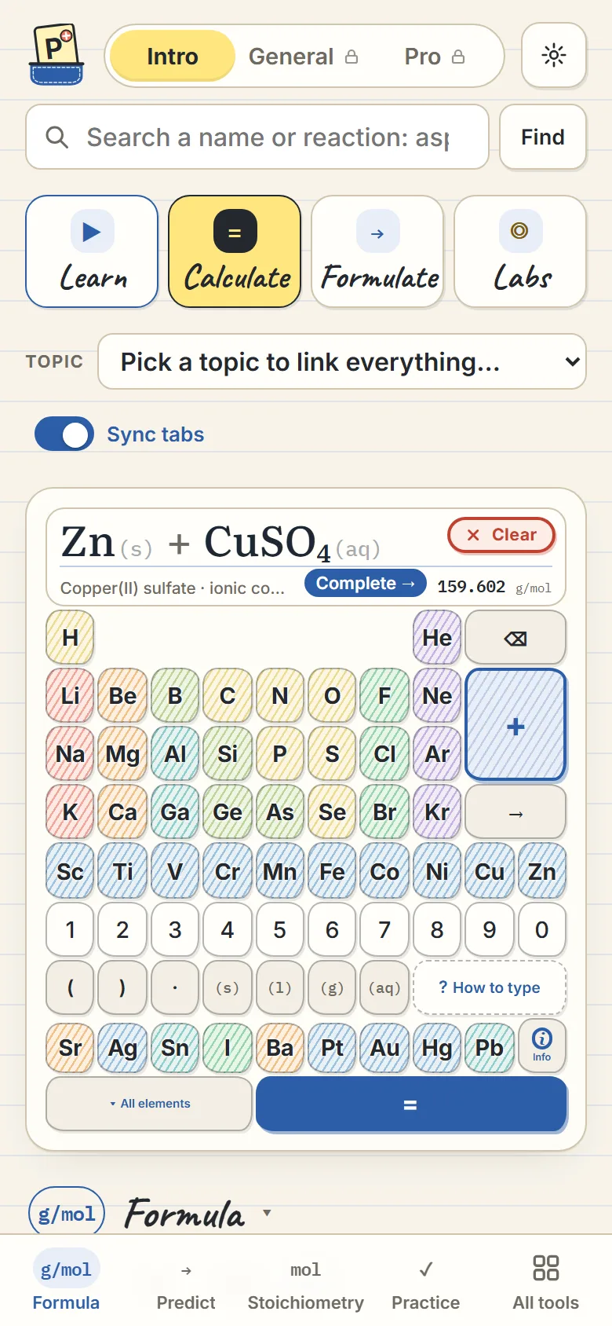Add the Ba barium element
The width and height of the screenshot is (612, 1326).
point(279,1048)
